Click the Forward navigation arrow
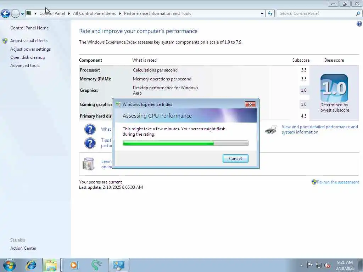Image resolution: width=363 pixels, height=272 pixels. (x=15, y=14)
